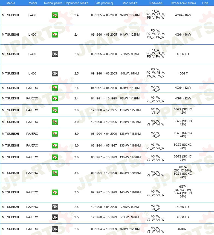Image resolution: width=214 pixels, height=235 pixels.
Task: Click the L-400 model cell in the 97kW row
Action: (32, 15)
